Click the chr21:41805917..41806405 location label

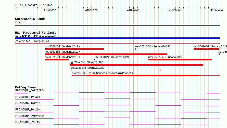34,5
